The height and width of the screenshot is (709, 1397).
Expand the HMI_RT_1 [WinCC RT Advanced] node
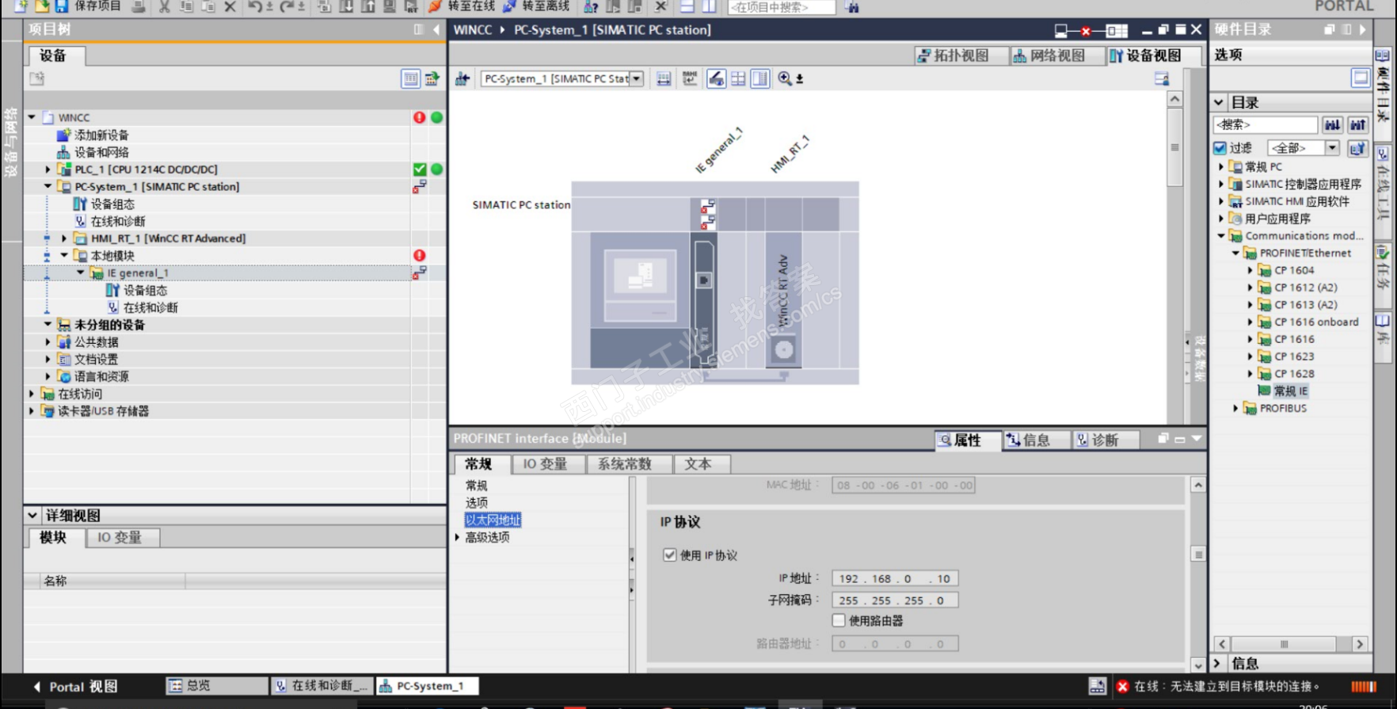point(64,238)
